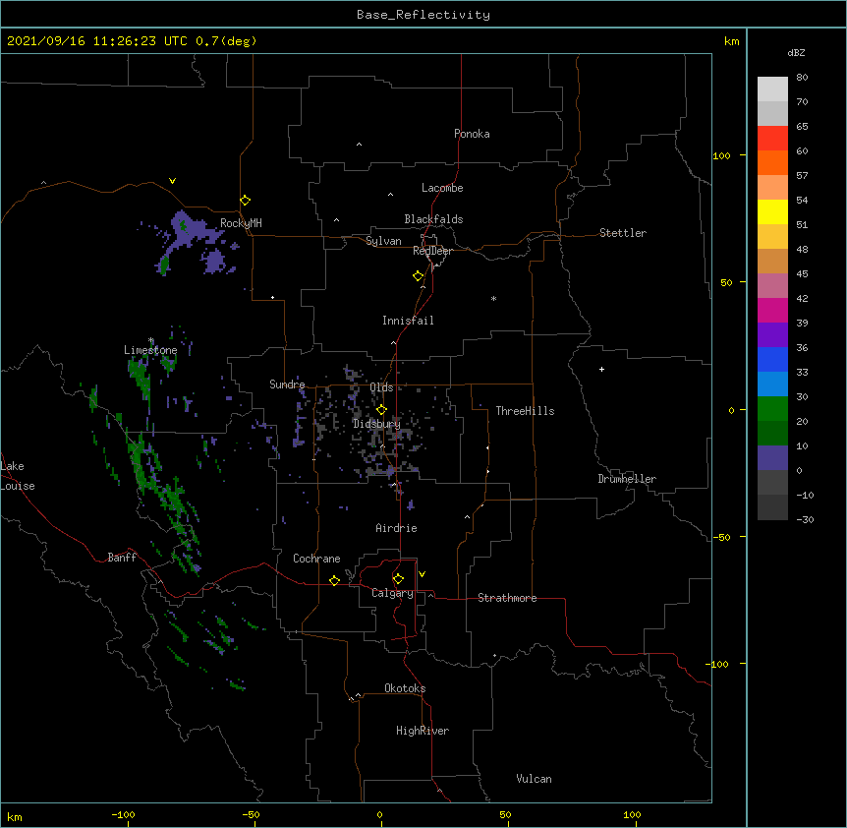This screenshot has height=828, width=847.
Task: Pick the blue 33–36 dBZ legend swatch
Action: pyautogui.click(x=772, y=359)
